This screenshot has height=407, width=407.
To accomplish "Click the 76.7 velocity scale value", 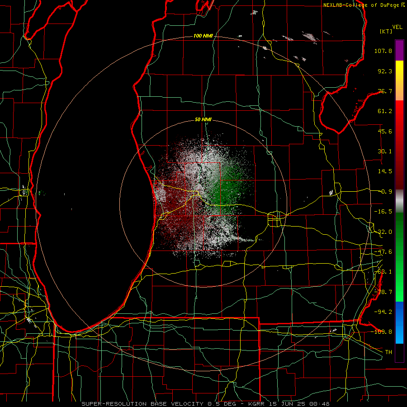I will (385, 91).
